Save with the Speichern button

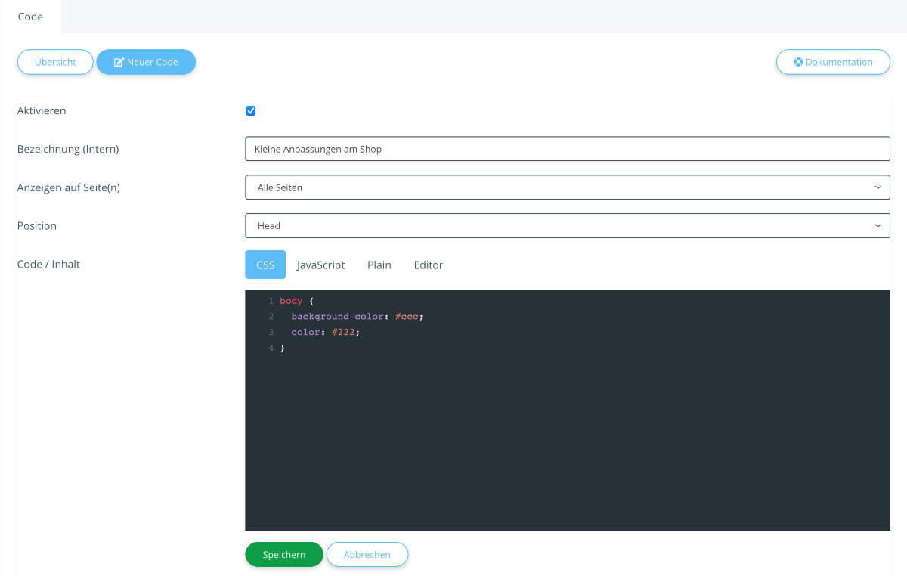click(x=284, y=554)
